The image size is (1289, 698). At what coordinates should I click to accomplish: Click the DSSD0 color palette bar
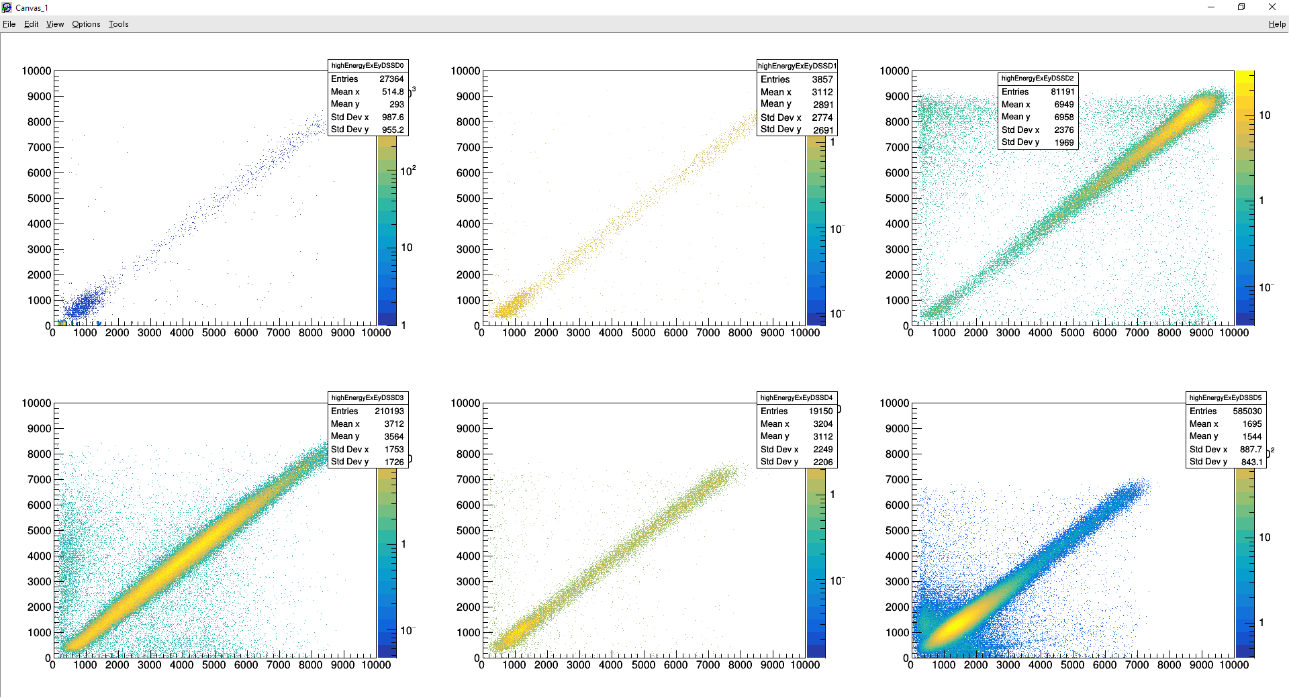tap(387, 231)
